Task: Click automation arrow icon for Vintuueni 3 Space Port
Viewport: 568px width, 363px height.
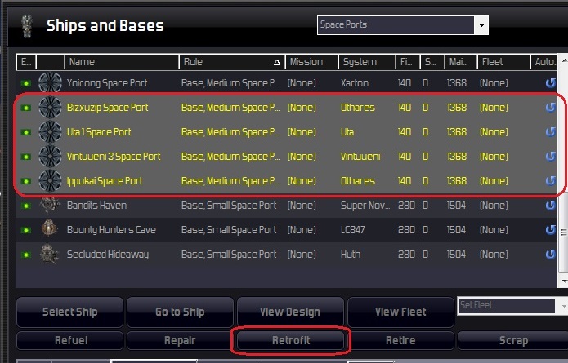Action: click(x=551, y=156)
